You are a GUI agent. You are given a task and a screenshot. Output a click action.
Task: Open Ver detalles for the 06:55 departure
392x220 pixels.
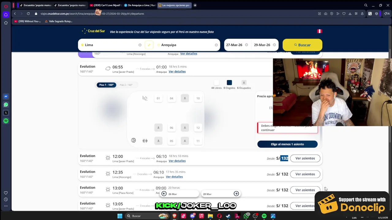pyautogui.click(x=177, y=71)
